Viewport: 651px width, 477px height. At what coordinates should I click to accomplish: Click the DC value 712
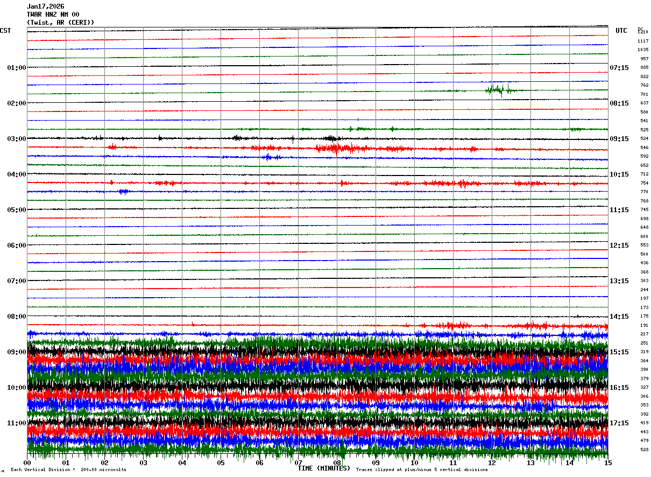pos(644,174)
